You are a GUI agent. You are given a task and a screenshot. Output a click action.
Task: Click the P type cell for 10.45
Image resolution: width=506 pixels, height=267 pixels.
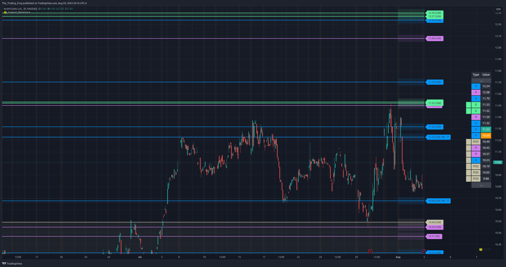click(x=476, y=148)
